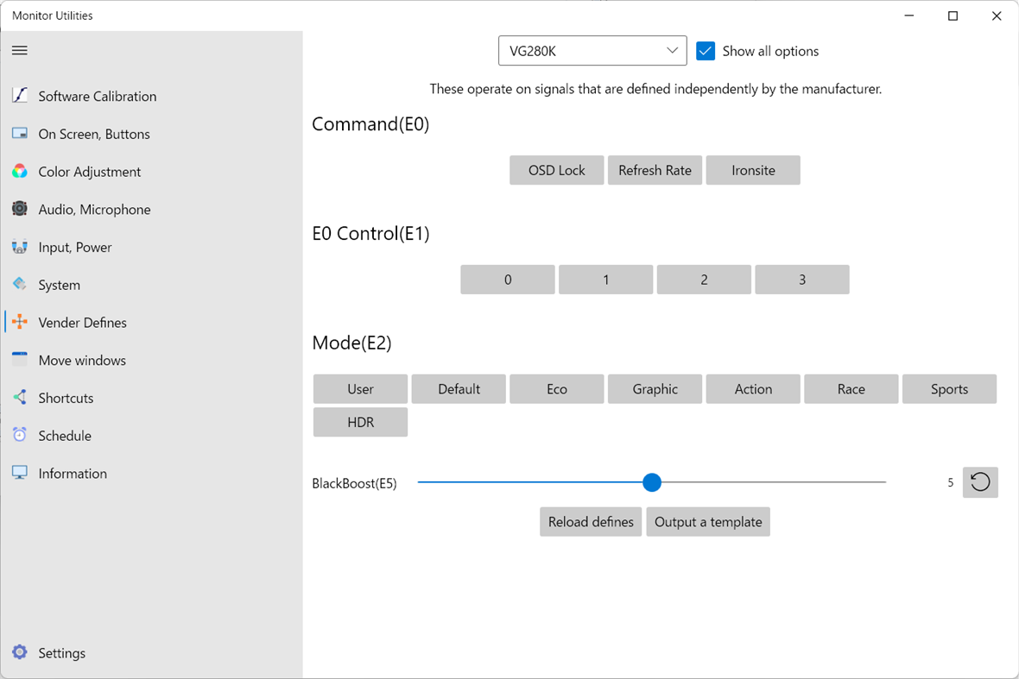The height and width of the screenshot is (679, 1019).
Task: Go to the Information page
Action: click(x=20, y=473)
